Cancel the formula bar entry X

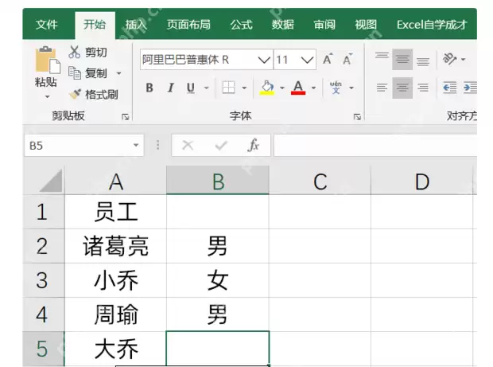tap(188, 146)
